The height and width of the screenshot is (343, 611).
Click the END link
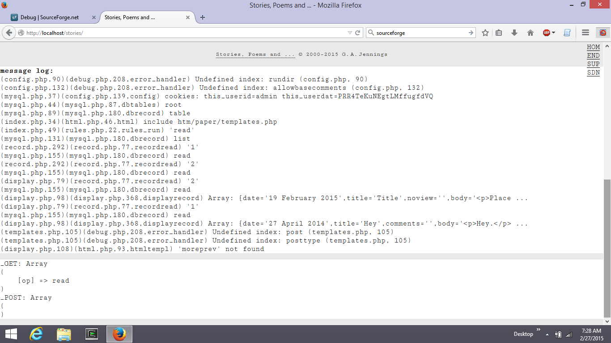[593, 55]
